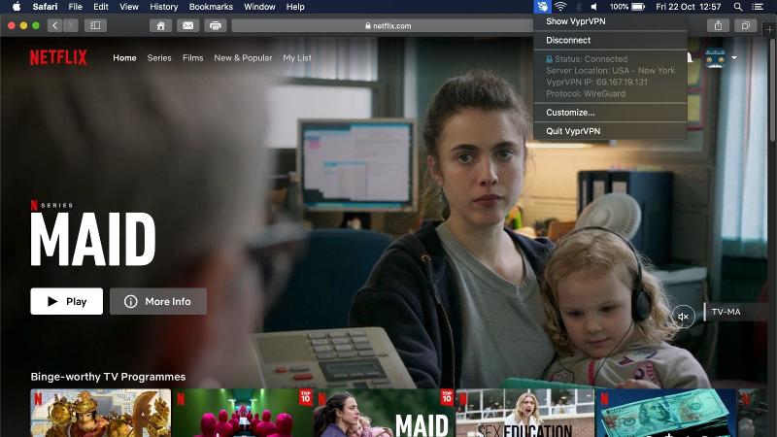Click the Share toolbar icon

point(718,25)
